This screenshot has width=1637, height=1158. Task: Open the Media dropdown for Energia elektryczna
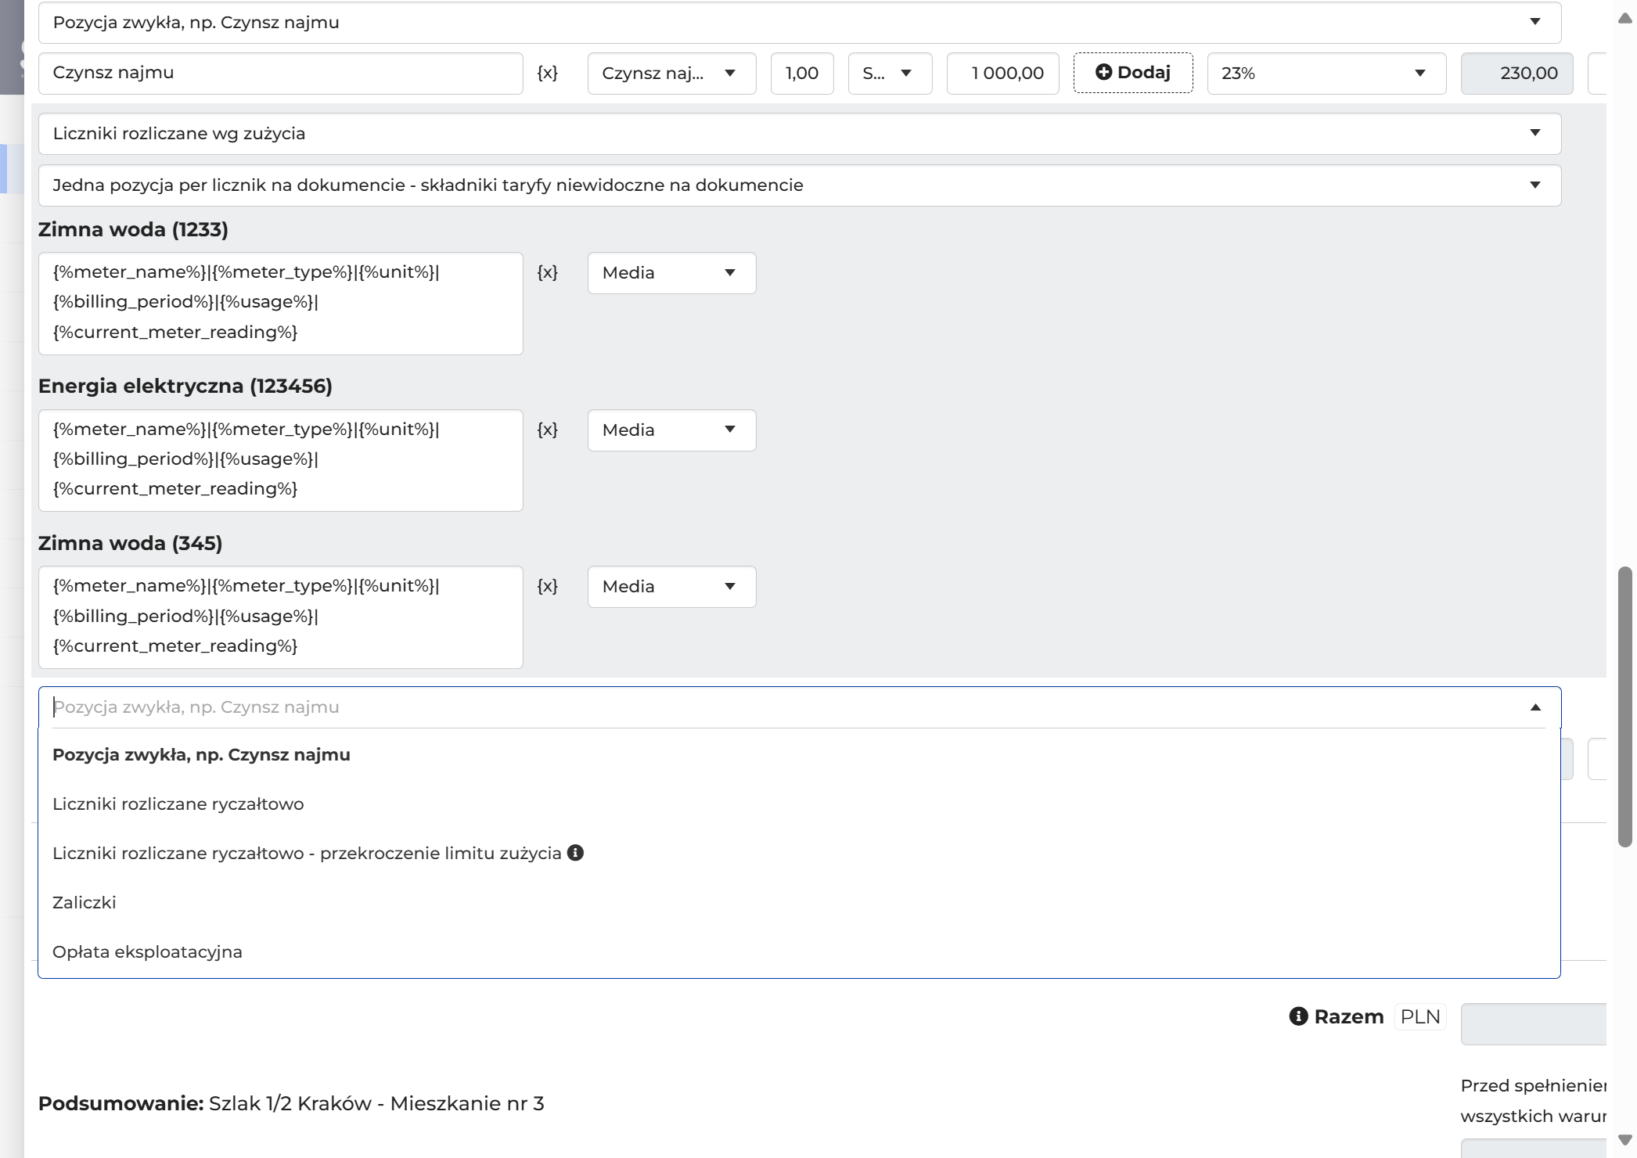pyautogui.click(x=671, y=430)
